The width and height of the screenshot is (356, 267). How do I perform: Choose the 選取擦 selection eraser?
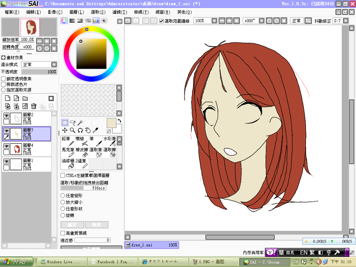click(110, 152)
